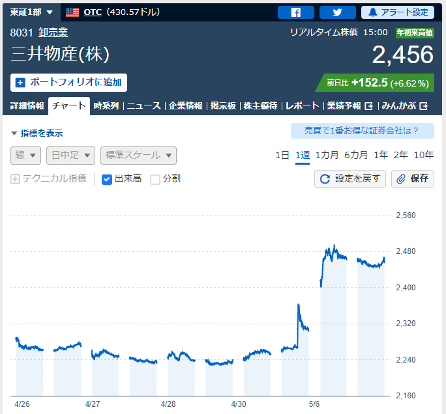Open the 線 chart type dropdown

[x=25, y=156]
